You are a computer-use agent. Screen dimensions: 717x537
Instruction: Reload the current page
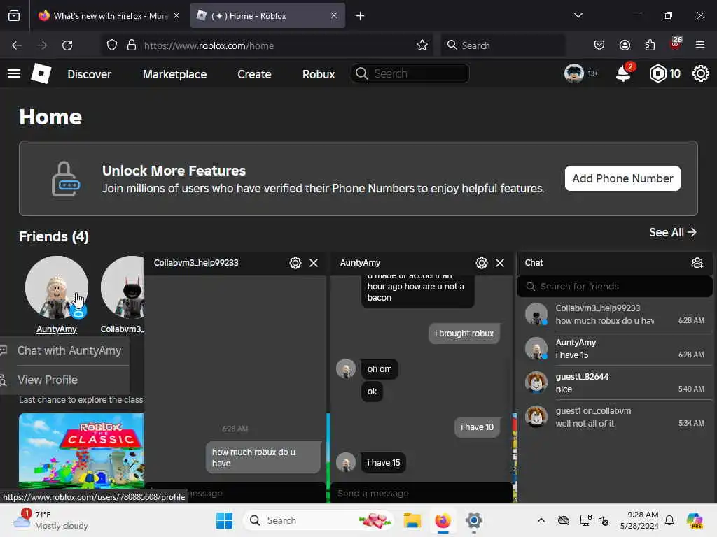click(67, 45)
